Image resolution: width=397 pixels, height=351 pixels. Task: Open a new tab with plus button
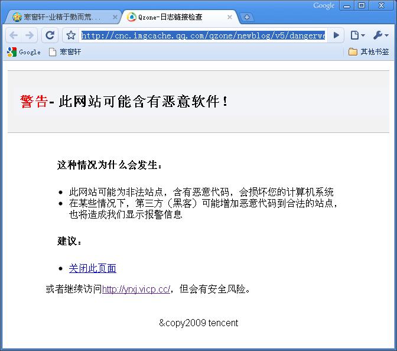coord(247,17)
